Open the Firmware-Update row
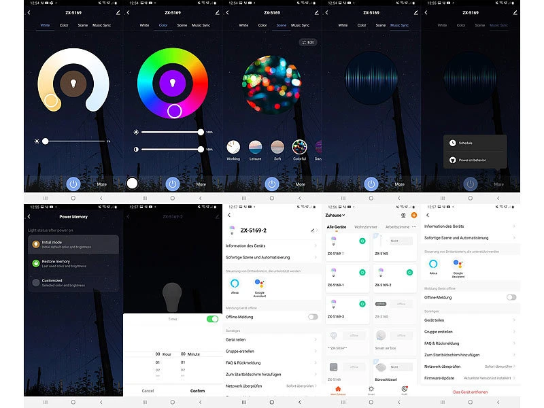Screen dimensions: 544x408 click(x=469, y=377)
